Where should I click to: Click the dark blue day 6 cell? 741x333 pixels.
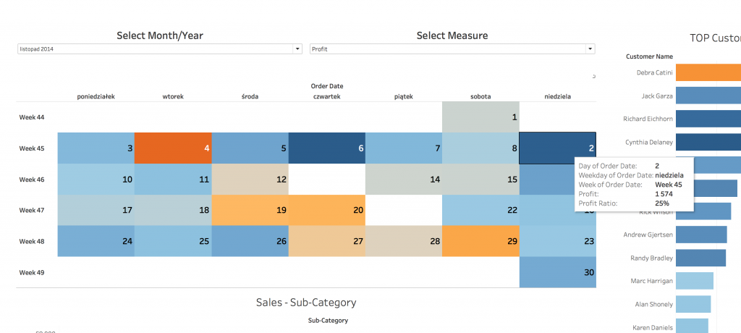point(326,148)
